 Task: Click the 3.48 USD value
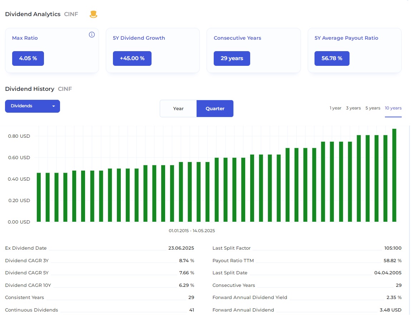click(391, 310)
